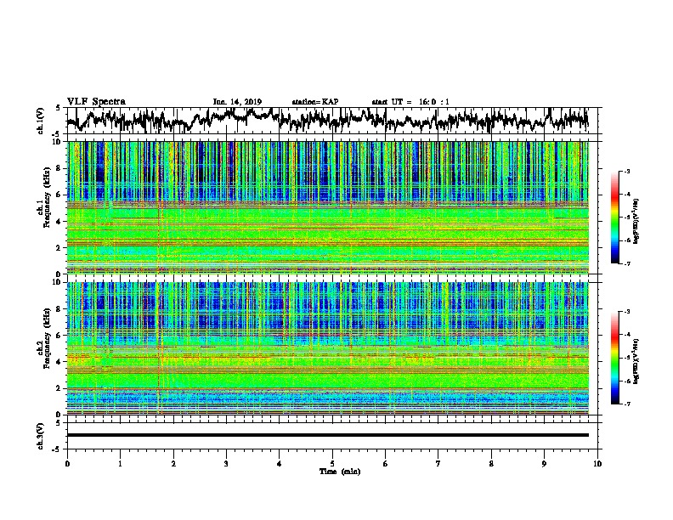Select the "ch.1(V)" waveform axis label

[x=40, y=121]
